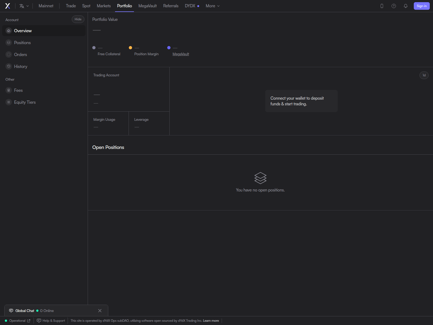Screen dimensions: 433x325
Task: Click the Positions sidebar icon
Action: 9,43
